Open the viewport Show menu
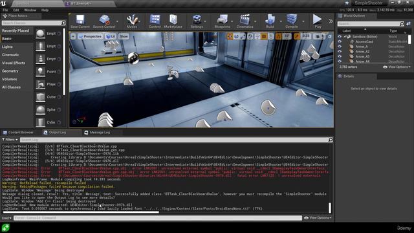Image resolution: width=414 pixels, height=233 pixels. coord(124,36)
